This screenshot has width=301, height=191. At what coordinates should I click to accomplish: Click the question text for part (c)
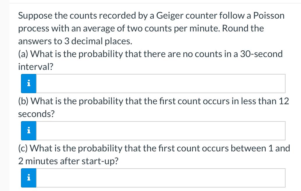154,154
